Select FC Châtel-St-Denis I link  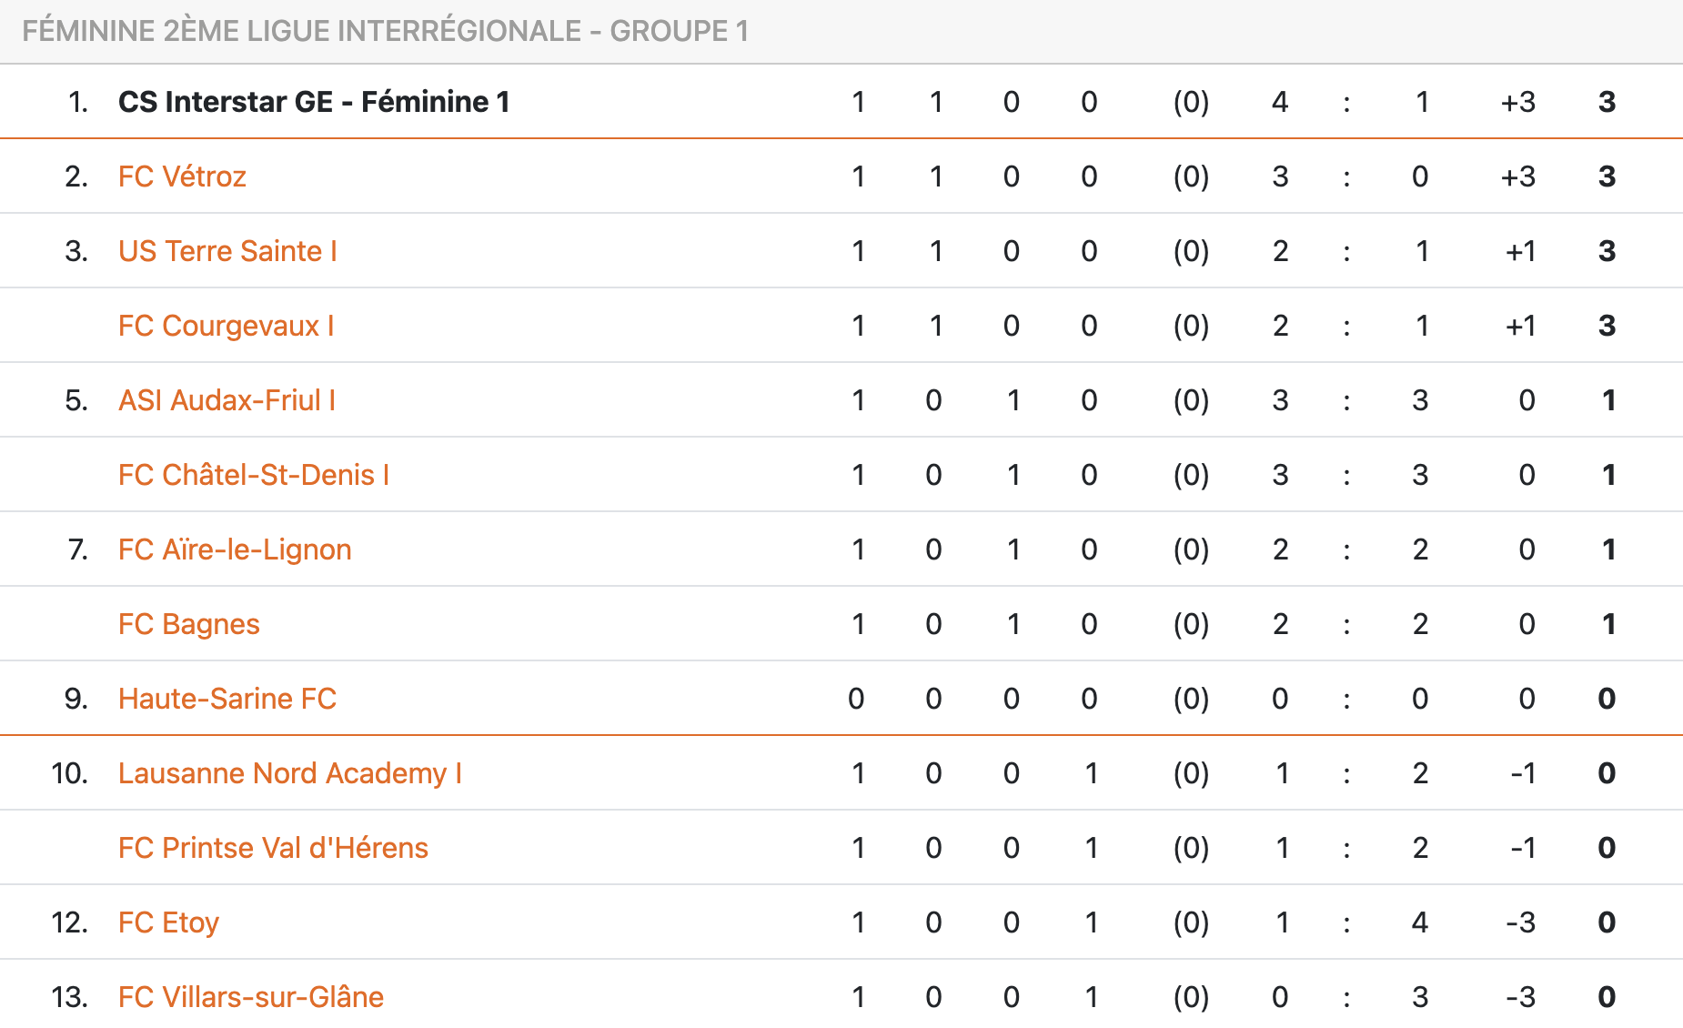point(254,475)
